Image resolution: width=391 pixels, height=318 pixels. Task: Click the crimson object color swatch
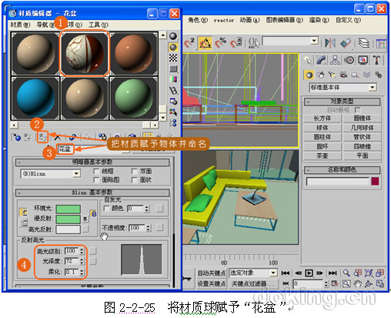pos(375,182)
